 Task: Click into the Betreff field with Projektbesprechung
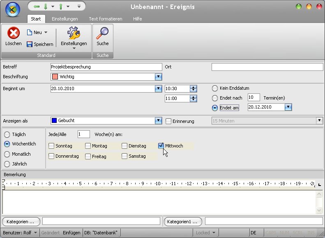pos(106,67)
